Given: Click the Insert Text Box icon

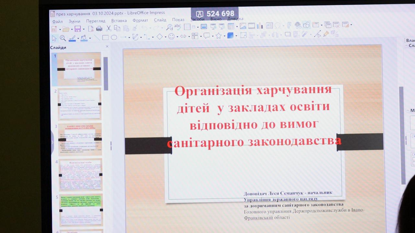Looking at the screenshot, I should pos(269,26).
